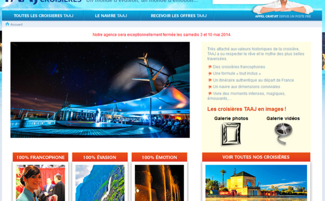Image resolution: width=325 pixels, height=201 pixels.
Task: Click the Galerie vidéos text label
Action: 283,118
